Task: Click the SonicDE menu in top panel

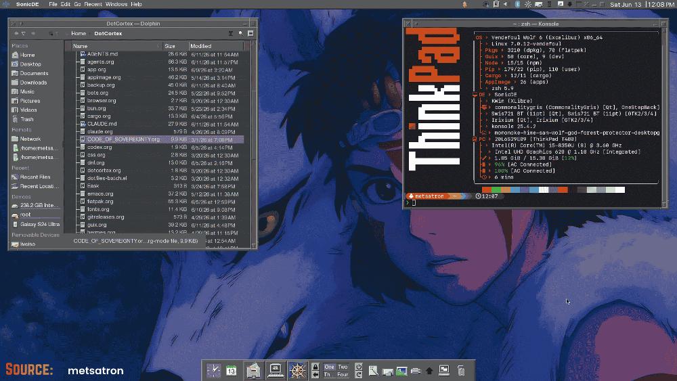Action: [x=27, y=4]
